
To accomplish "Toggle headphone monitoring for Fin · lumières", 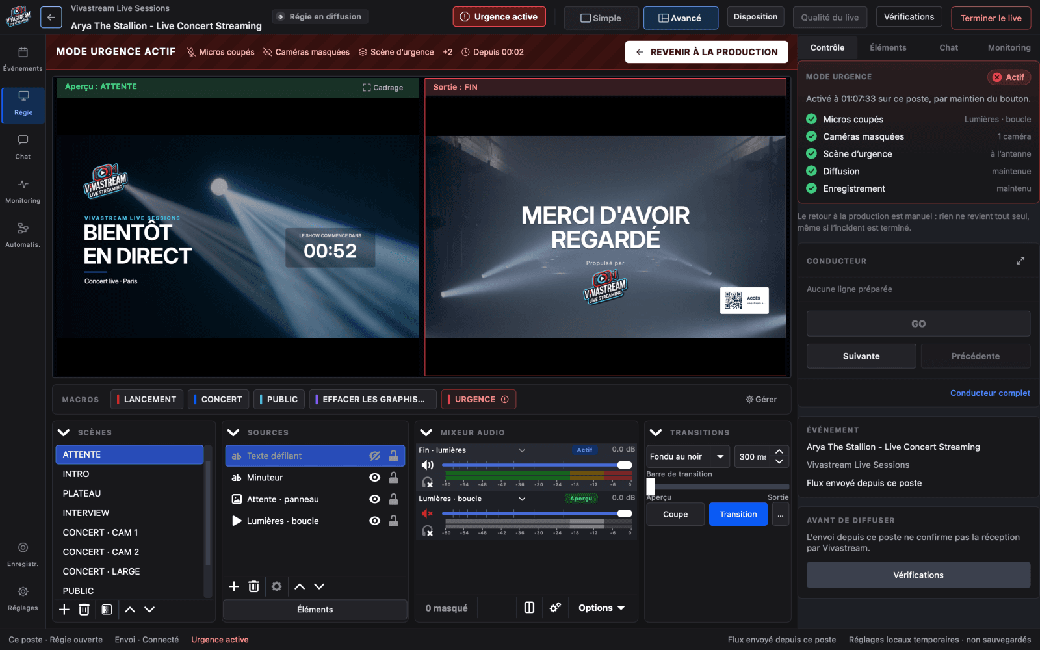I will [428, 482].
